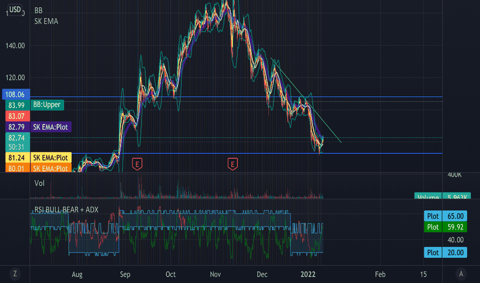Viewport: 480px width, 283px height.
Task: Click the 80.01 orange price label
Action: [x=18, y=168]
